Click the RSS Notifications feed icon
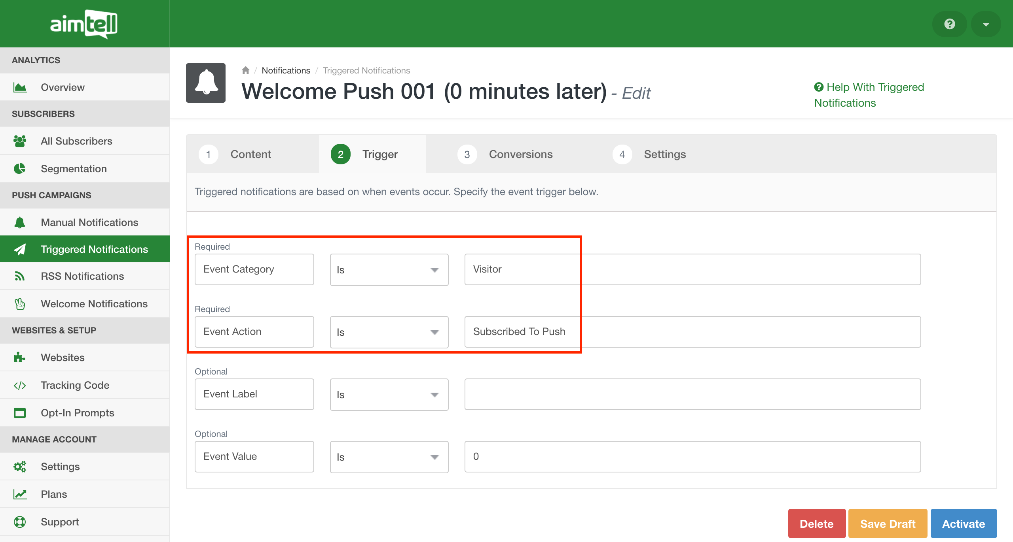 click(x=20, y=276)
